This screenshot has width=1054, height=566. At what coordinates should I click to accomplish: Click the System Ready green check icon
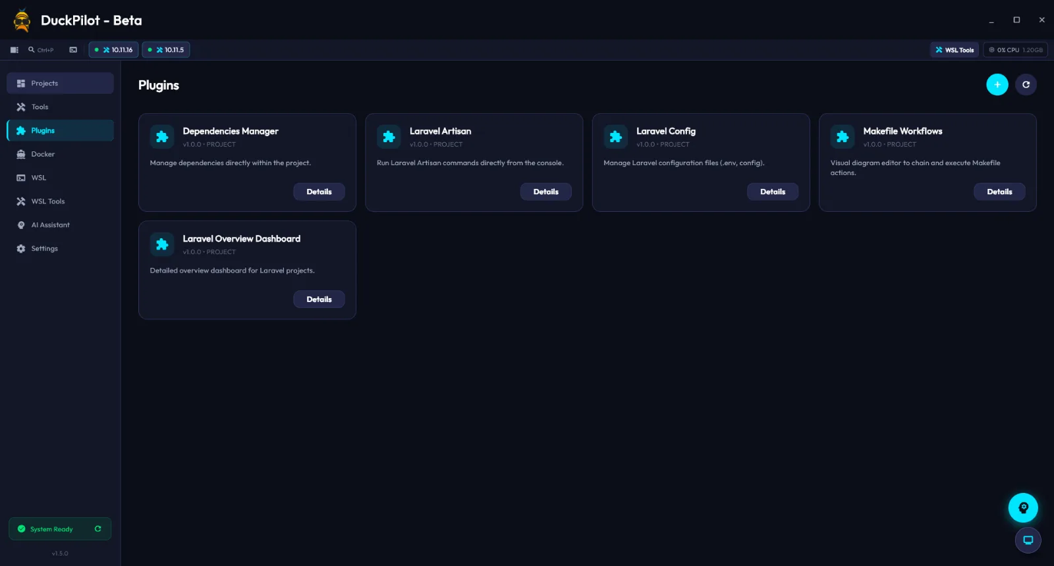[x=21, y=528]
